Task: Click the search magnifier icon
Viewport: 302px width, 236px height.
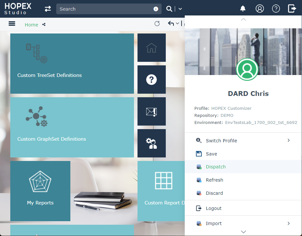Action: [x=169, y=9]
